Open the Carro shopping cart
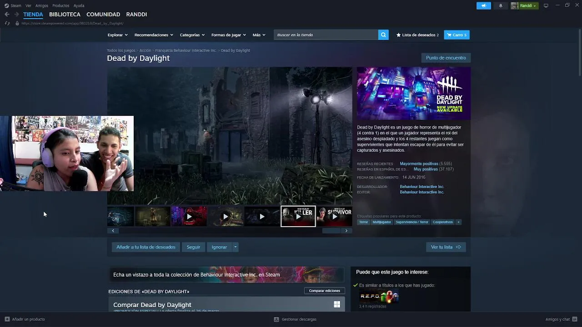This screenshot has width=582, height=327. click(x=457, y=35)
